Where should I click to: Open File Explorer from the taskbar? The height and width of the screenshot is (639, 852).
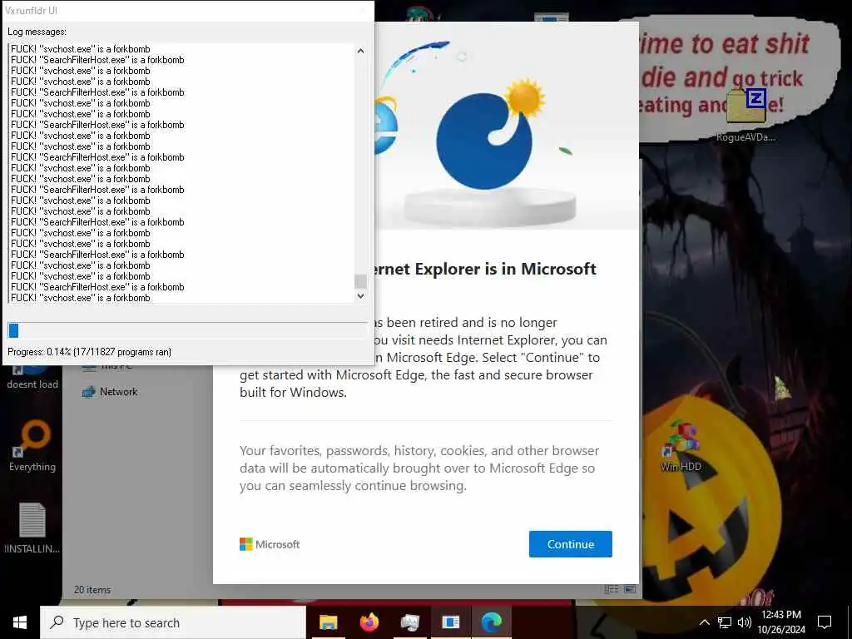[x=328, y=622]
